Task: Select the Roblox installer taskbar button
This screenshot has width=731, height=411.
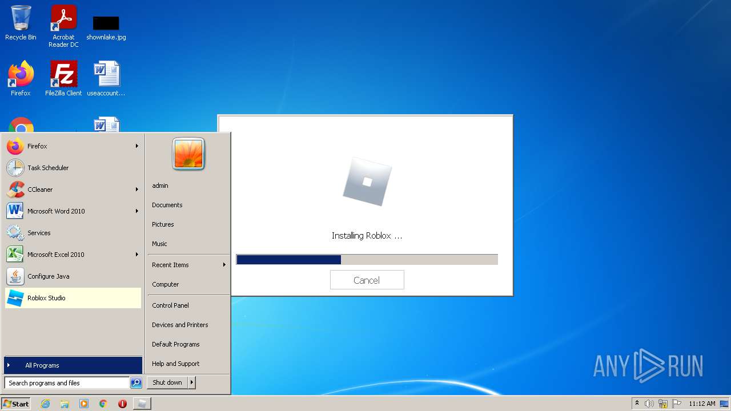Action: click(x=142, y=404)
